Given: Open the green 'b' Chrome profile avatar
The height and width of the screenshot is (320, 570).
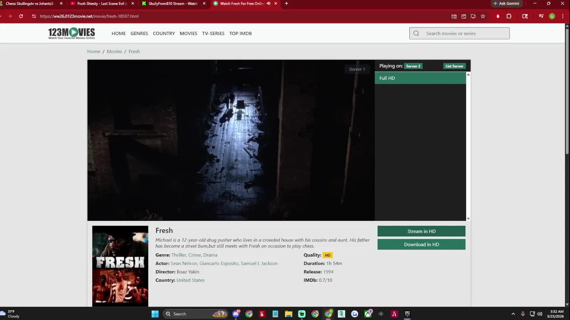Looking at the screenshot, I should click(x=552, y=16).
